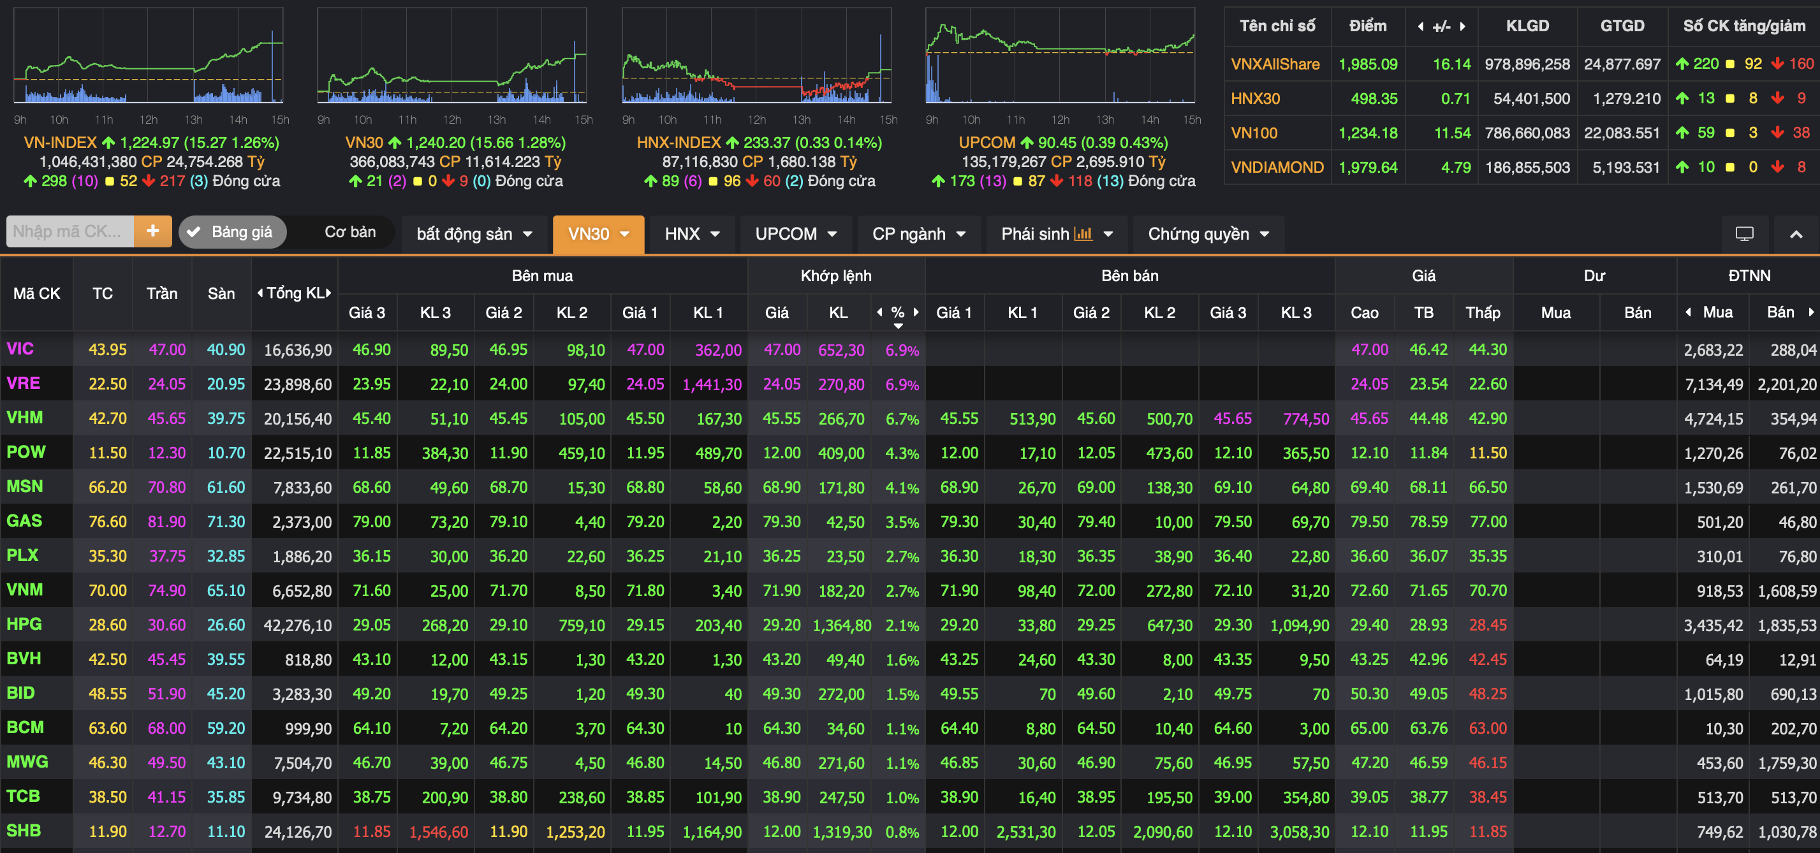Open GAS stock symbol
This screenshot has height=853, width=1820.
[24, 521]
